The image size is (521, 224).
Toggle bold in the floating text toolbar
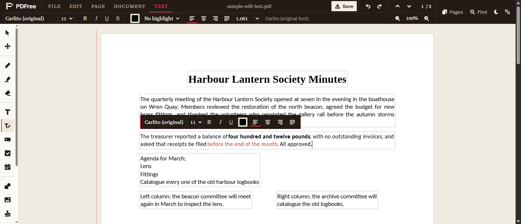coord(209,122)
